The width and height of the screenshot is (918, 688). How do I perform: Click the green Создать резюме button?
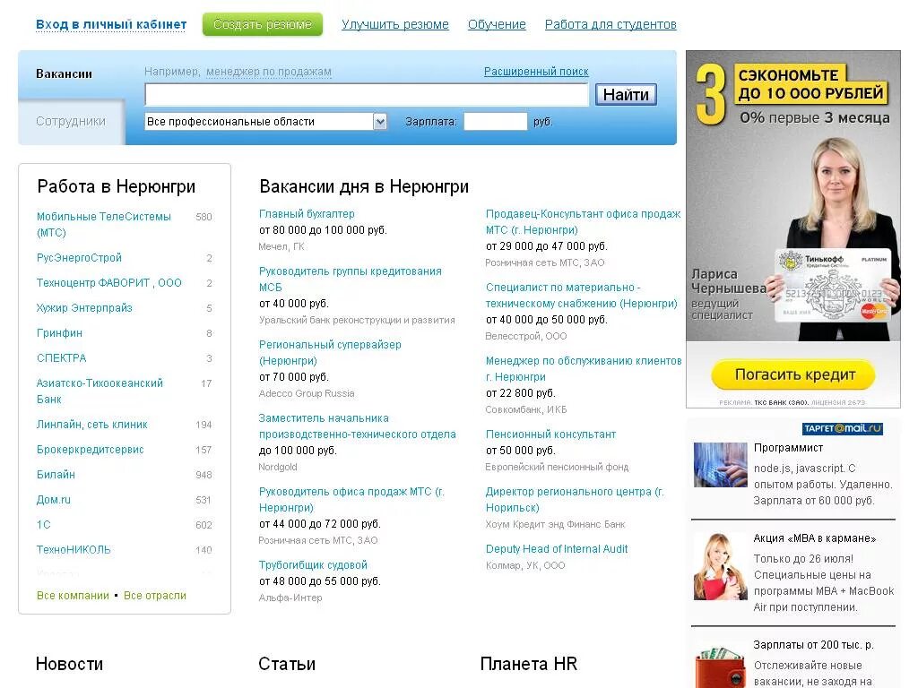tap(263, 24)
